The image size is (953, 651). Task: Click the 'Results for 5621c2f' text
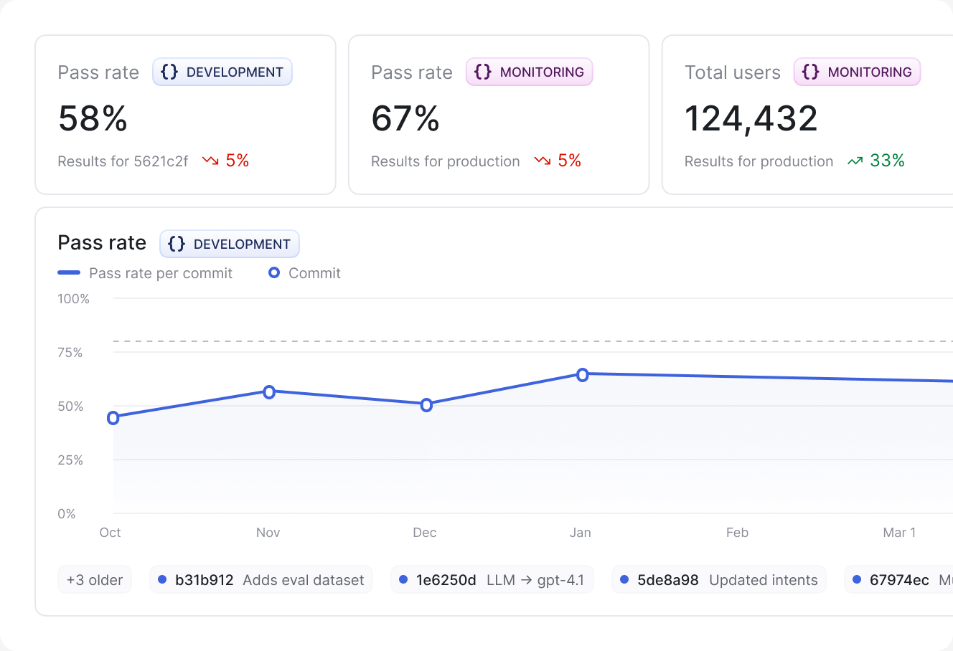123,161
